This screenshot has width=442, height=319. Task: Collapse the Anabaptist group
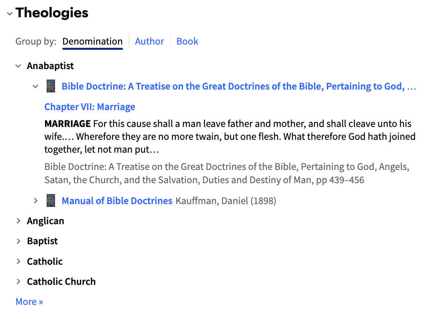click(x=18, y=66)
